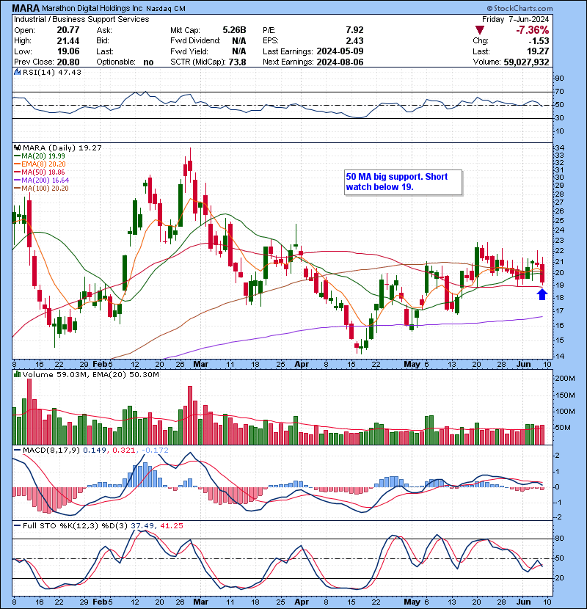Click the red down triangle beside -7.36%
The height and width of the screenshot is (609, 587).
[x=481, y=30]
